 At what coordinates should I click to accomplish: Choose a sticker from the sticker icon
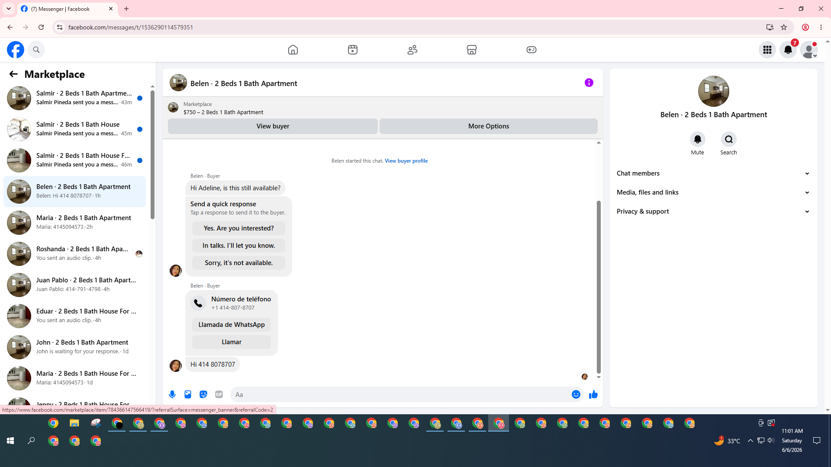point(203,394)
